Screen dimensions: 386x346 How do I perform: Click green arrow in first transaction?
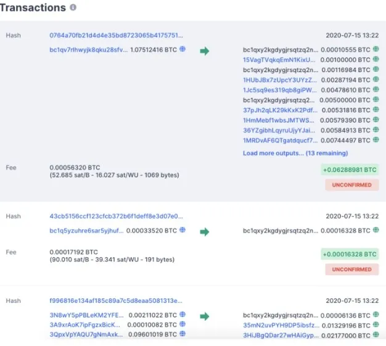[x=204, y=51]
